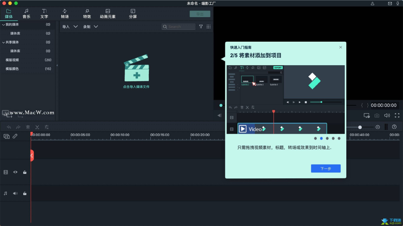Open the 导入 dropdown menu
The width and height of the screenshot is (403, 226).
[x=70, y=27]
